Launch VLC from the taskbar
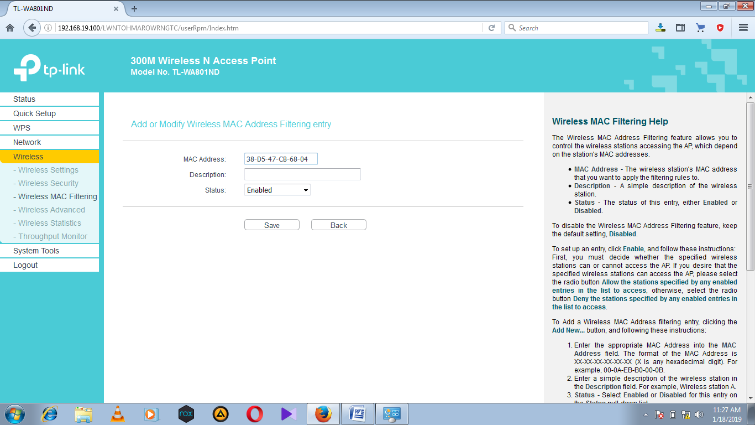This screenshot has width=755, height=425. click(118, 413)
